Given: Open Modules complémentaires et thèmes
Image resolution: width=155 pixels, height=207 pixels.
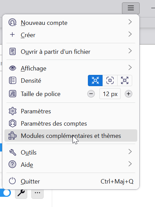Looking at the screenshot, I should click(71, 136).
